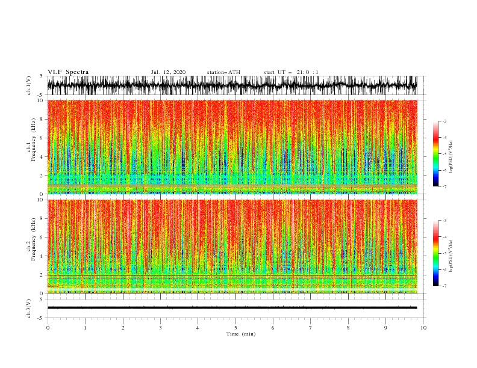The height and width of the screenshot is (368, 477).
Task: Click the '9' tick on the time axis
Action: point(385,328)
